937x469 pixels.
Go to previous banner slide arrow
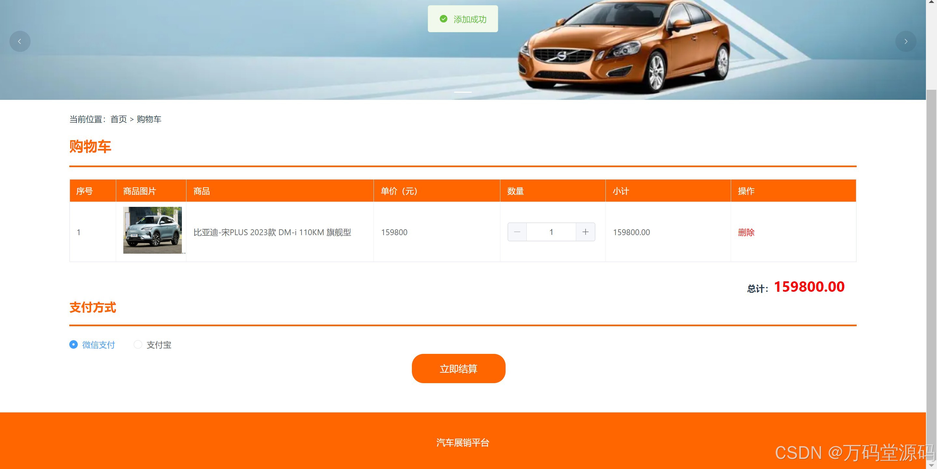tap(20, 41)
